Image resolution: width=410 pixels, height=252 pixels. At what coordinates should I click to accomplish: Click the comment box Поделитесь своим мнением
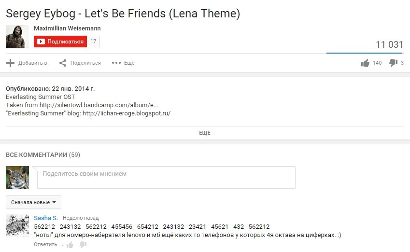(166, 177)
